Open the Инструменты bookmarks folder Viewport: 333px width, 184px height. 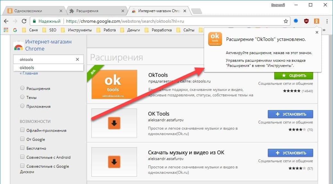[x=76, y=30]
